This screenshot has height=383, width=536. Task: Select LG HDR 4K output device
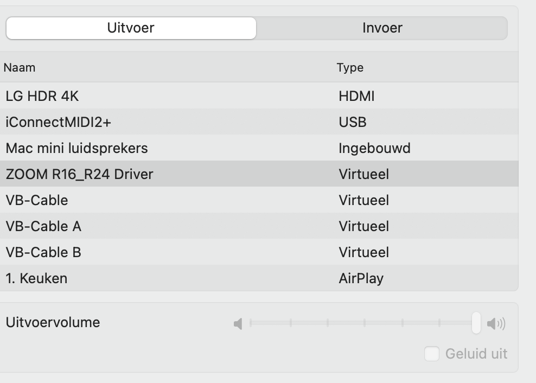tap(42, 97)
